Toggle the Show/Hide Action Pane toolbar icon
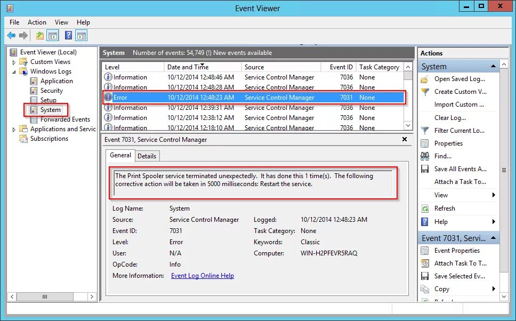Image resolution: width=516 pixels, height=321 pixels. tap(81, 35)
